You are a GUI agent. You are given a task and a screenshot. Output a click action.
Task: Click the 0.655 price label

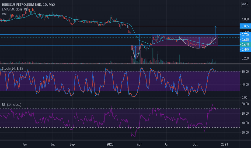[x=245, y=40]
